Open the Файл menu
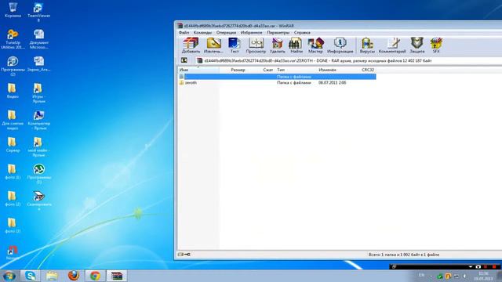502x282 pixels. point(184,33)
